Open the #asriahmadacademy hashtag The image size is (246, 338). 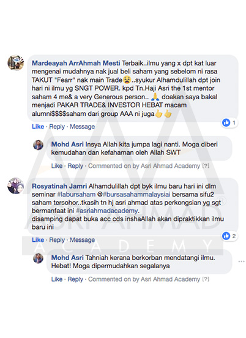(x=107, y=211)
